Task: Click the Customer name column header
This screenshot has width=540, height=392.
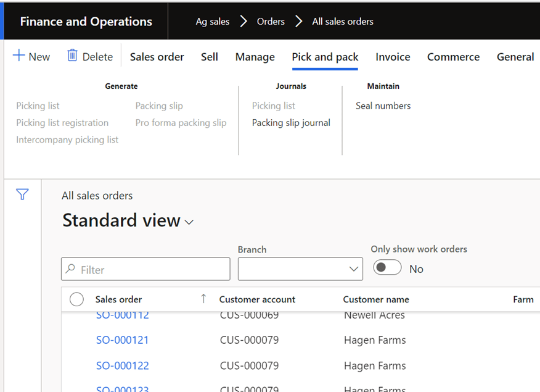Action: tap(376, 299)
